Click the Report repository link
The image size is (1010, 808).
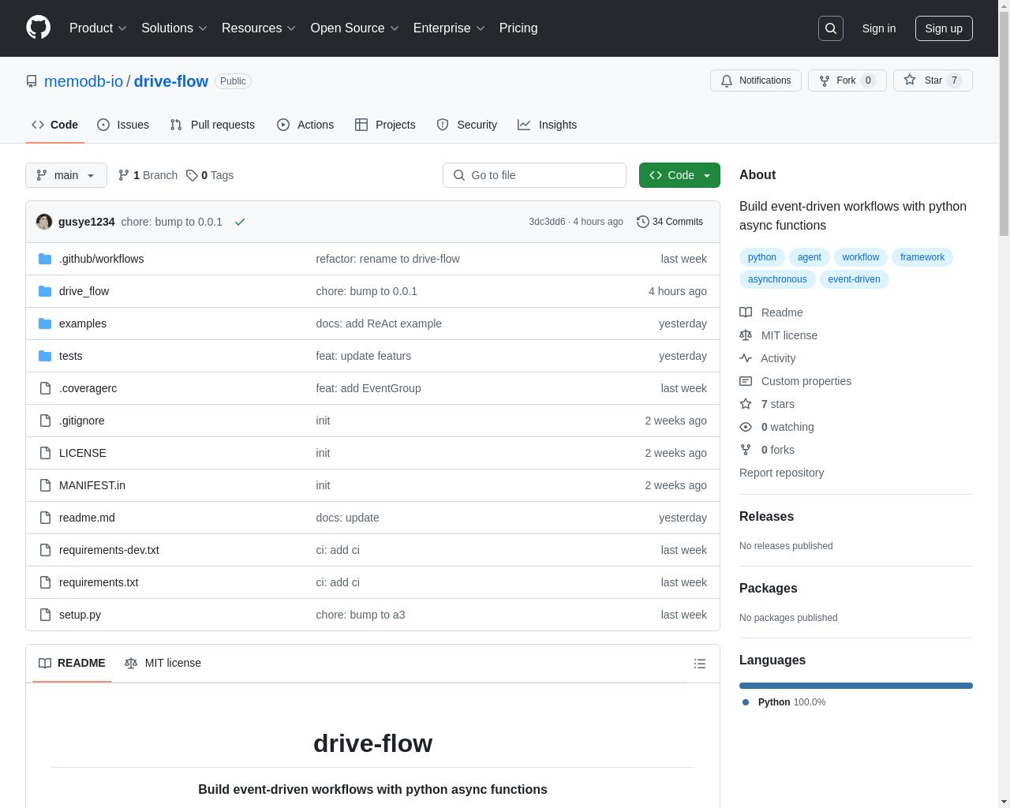[x=781, y=473]
